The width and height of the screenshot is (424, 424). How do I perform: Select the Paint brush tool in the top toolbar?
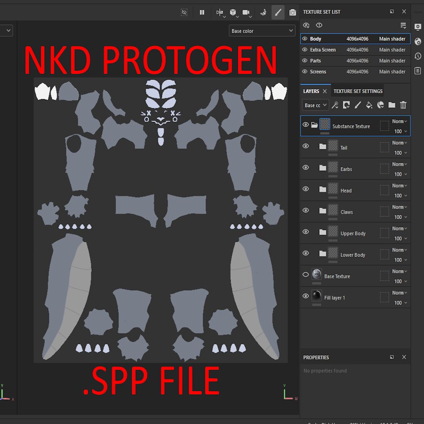[278, 12]
